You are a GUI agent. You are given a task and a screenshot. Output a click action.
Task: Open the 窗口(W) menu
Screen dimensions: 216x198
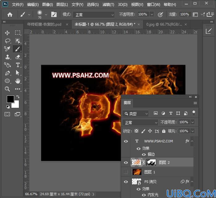[x=154, y=5]
